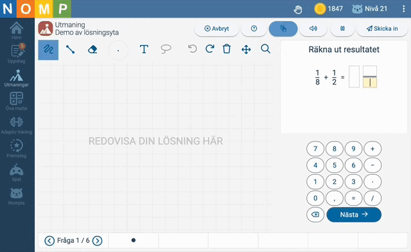The image size is (411, 252).
Task: Go to the next question arrow
Action: [x=97, y=240]
